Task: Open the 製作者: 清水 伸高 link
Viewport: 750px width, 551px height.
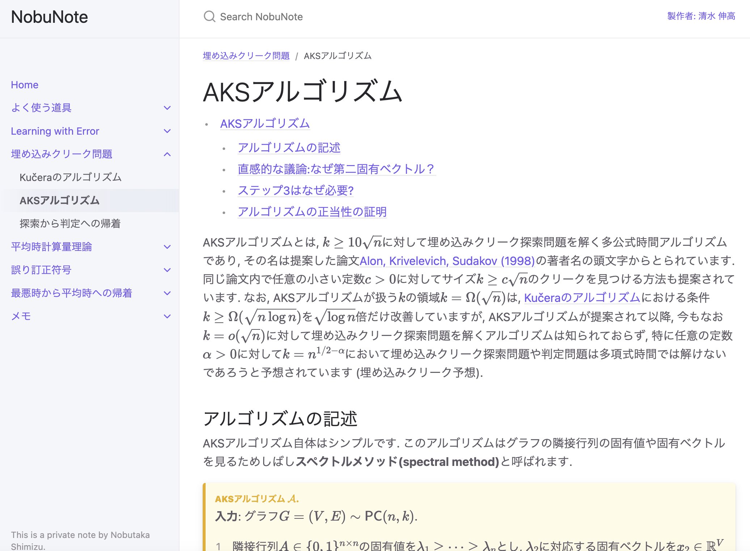Action: point(701,16)
